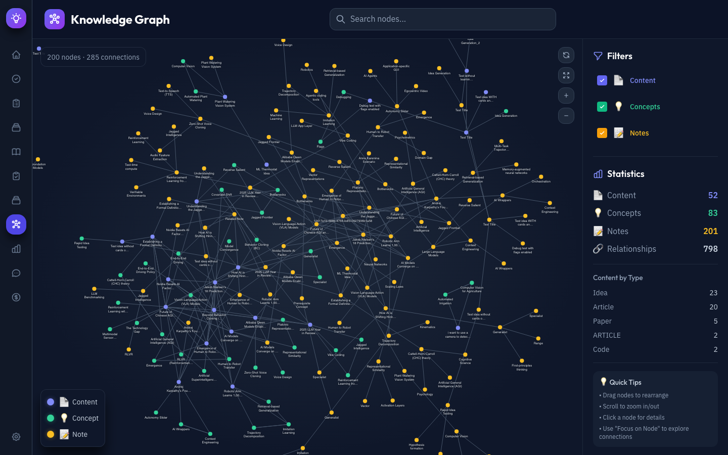Screen dimensions: 728x455
Task: Click the Filters funnel icon
Action: pos(598,56)
